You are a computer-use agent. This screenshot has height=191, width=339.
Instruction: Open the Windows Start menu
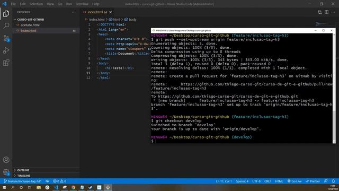click(4, 187)
